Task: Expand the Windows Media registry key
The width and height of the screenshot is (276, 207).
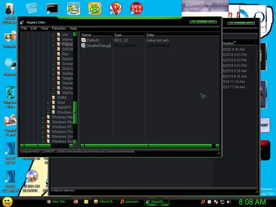Action: click(43, 122)
